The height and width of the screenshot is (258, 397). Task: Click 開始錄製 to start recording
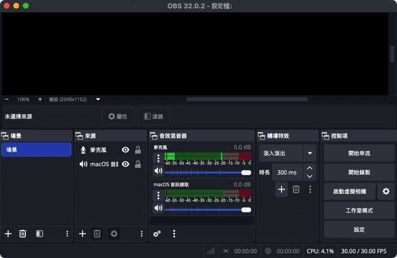pyautogui.click(x=359, y=173)
